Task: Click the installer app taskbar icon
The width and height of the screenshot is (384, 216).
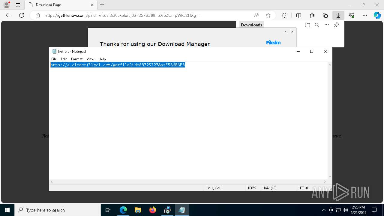Action: pos(167,210)
